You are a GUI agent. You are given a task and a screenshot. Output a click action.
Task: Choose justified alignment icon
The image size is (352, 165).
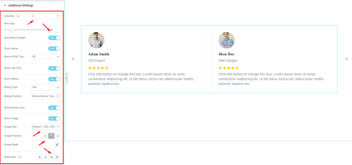pyautogui.click(x=57, y=157)
